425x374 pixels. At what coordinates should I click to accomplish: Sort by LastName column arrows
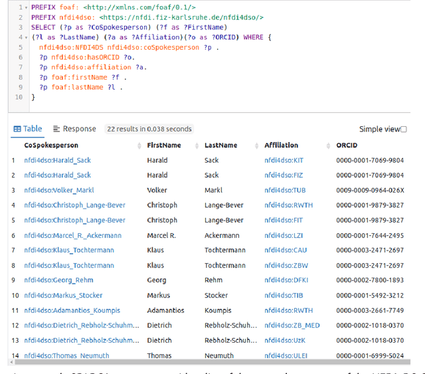[x=258, y=145]
